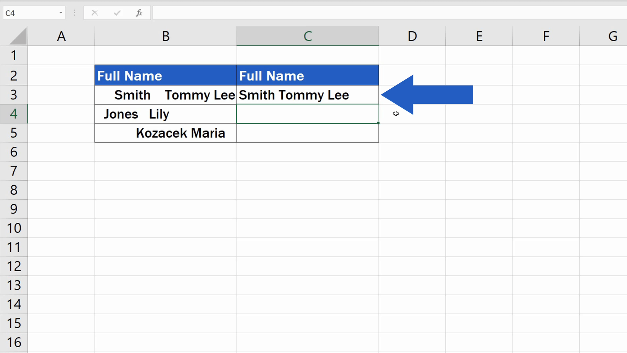Click the Full Name header cell in column C
The width and height of the screenshot is (627, 353).
(307, 75)
